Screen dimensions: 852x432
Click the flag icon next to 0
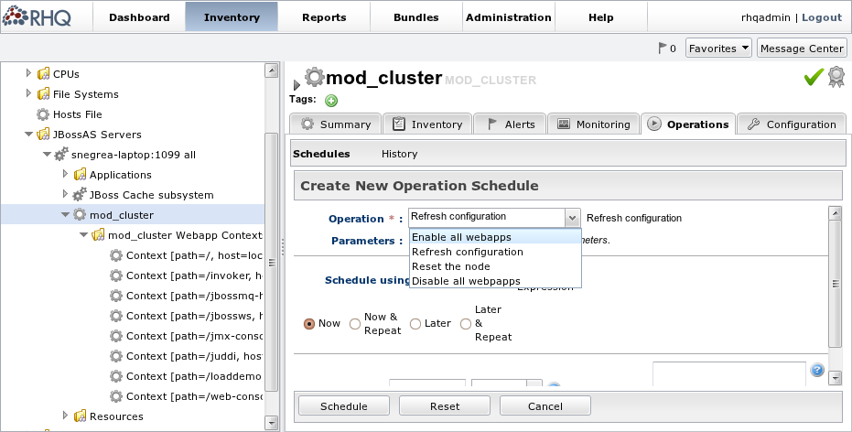(x=662, y=48)
